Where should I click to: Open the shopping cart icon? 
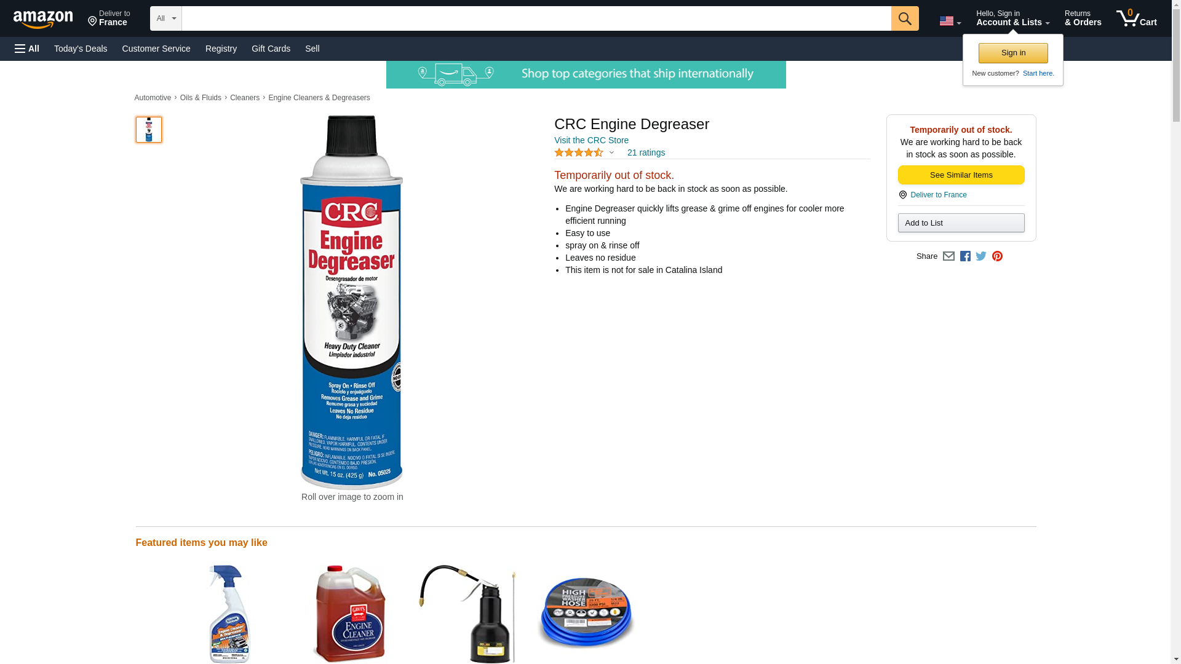(1137, 18)
